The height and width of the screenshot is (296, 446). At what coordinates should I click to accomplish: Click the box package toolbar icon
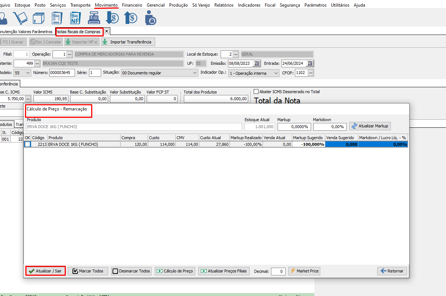coord(38,18)
